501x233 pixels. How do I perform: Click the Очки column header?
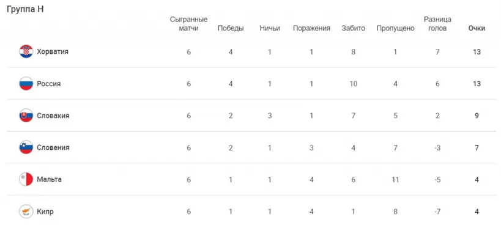click(477, 28)
